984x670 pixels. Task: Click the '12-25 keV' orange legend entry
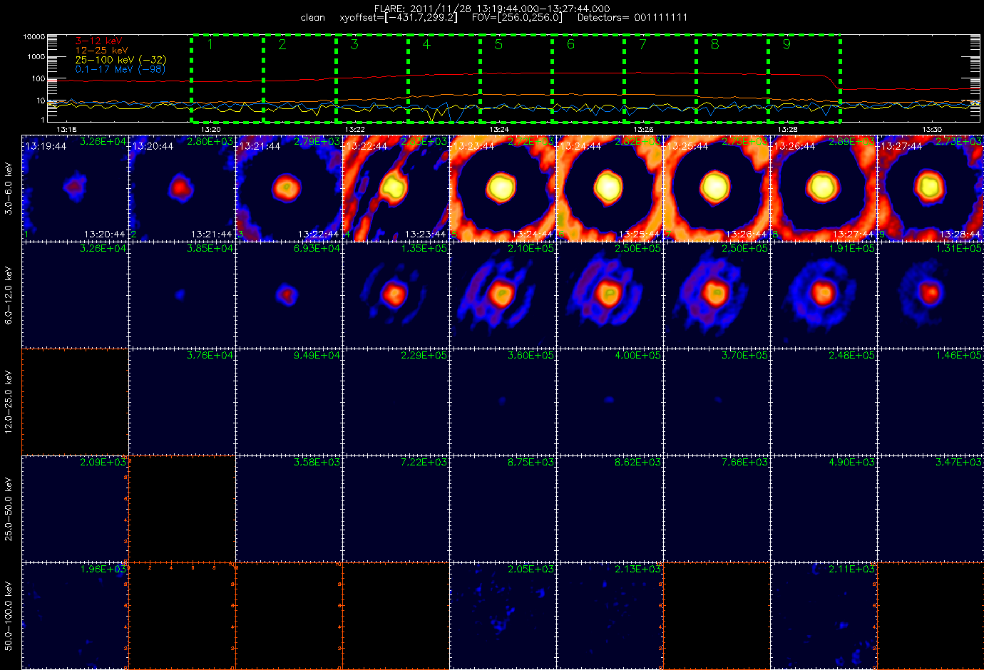pos(101,51)
